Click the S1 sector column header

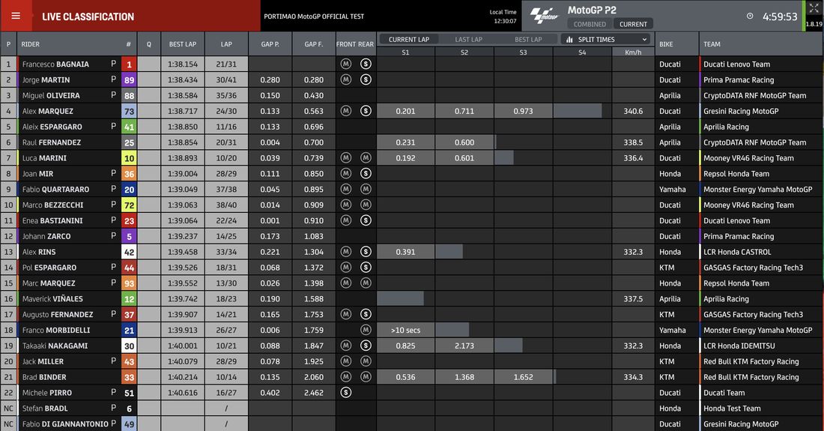tap(405, 52)
